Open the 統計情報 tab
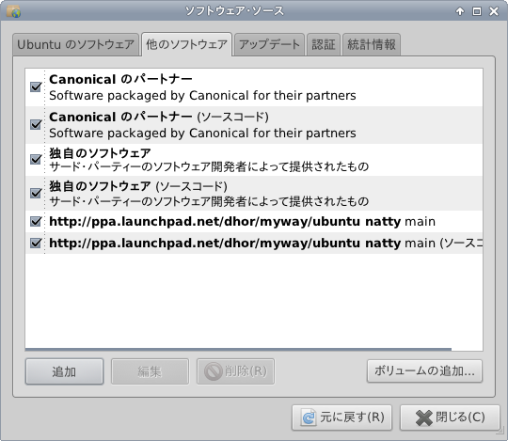The width and height of the screenshot is (508, 441). point(372,45)
